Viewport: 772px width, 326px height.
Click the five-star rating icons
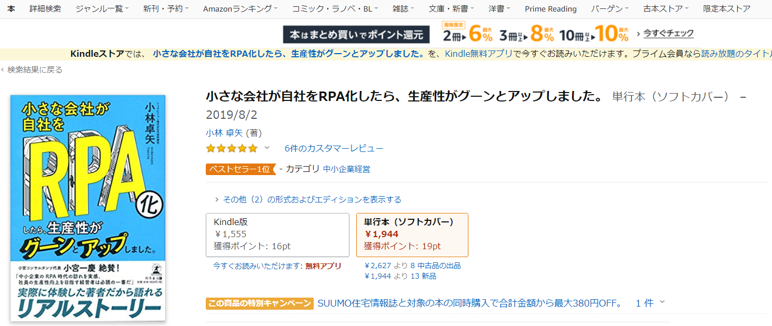point(232,148)
